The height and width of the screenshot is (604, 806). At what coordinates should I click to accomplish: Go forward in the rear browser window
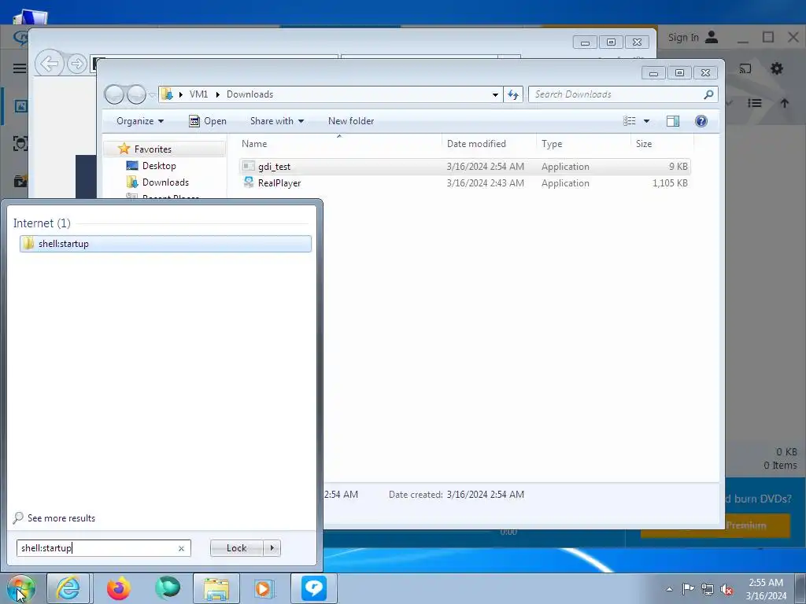click(x=77, y=64)
